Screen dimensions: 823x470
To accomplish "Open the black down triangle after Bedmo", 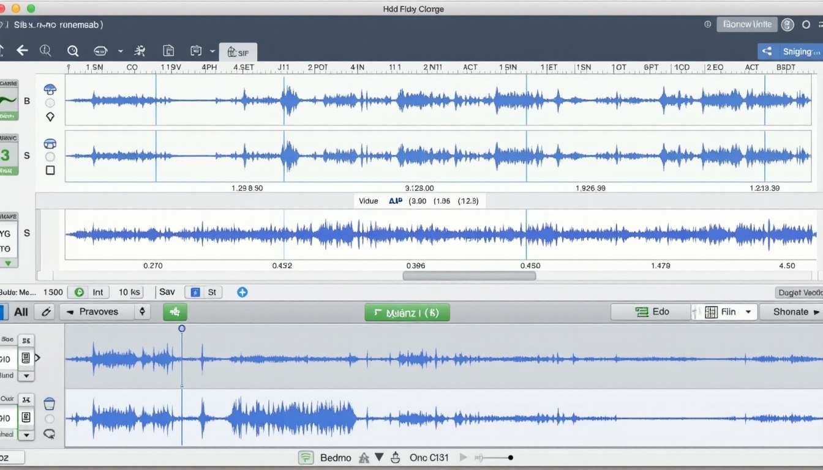I will tap(379, 457).
